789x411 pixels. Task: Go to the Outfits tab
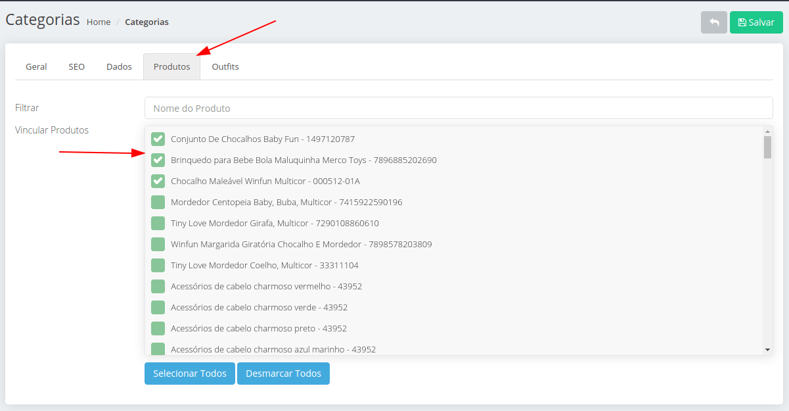(225, 66)
